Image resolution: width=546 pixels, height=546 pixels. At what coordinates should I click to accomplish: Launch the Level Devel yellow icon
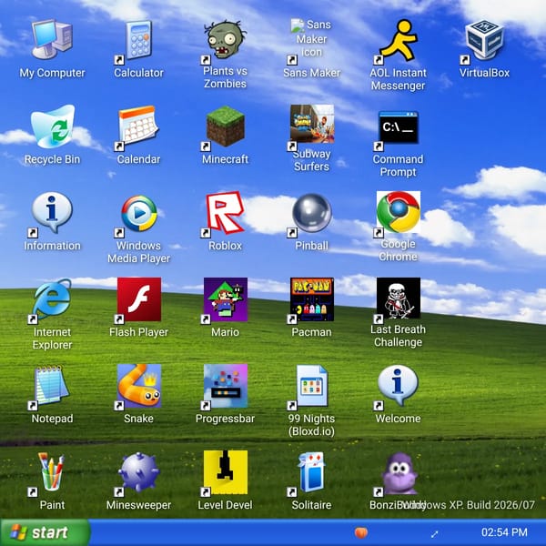pos(226,472)
